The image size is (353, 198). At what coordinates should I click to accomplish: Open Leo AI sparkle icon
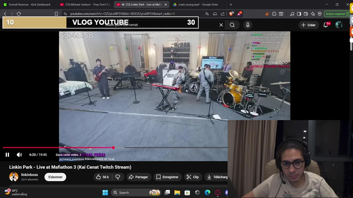(x=313, y=14)
